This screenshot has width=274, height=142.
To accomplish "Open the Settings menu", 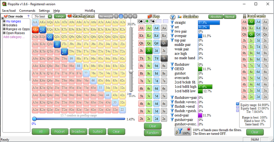I will (x=44, y=11).
